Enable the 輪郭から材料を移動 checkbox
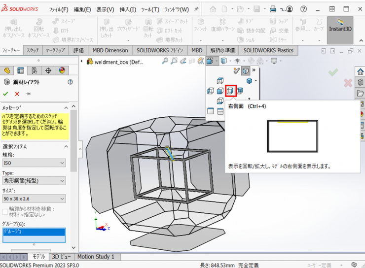 pyautogui.click(x=5, y=211)
